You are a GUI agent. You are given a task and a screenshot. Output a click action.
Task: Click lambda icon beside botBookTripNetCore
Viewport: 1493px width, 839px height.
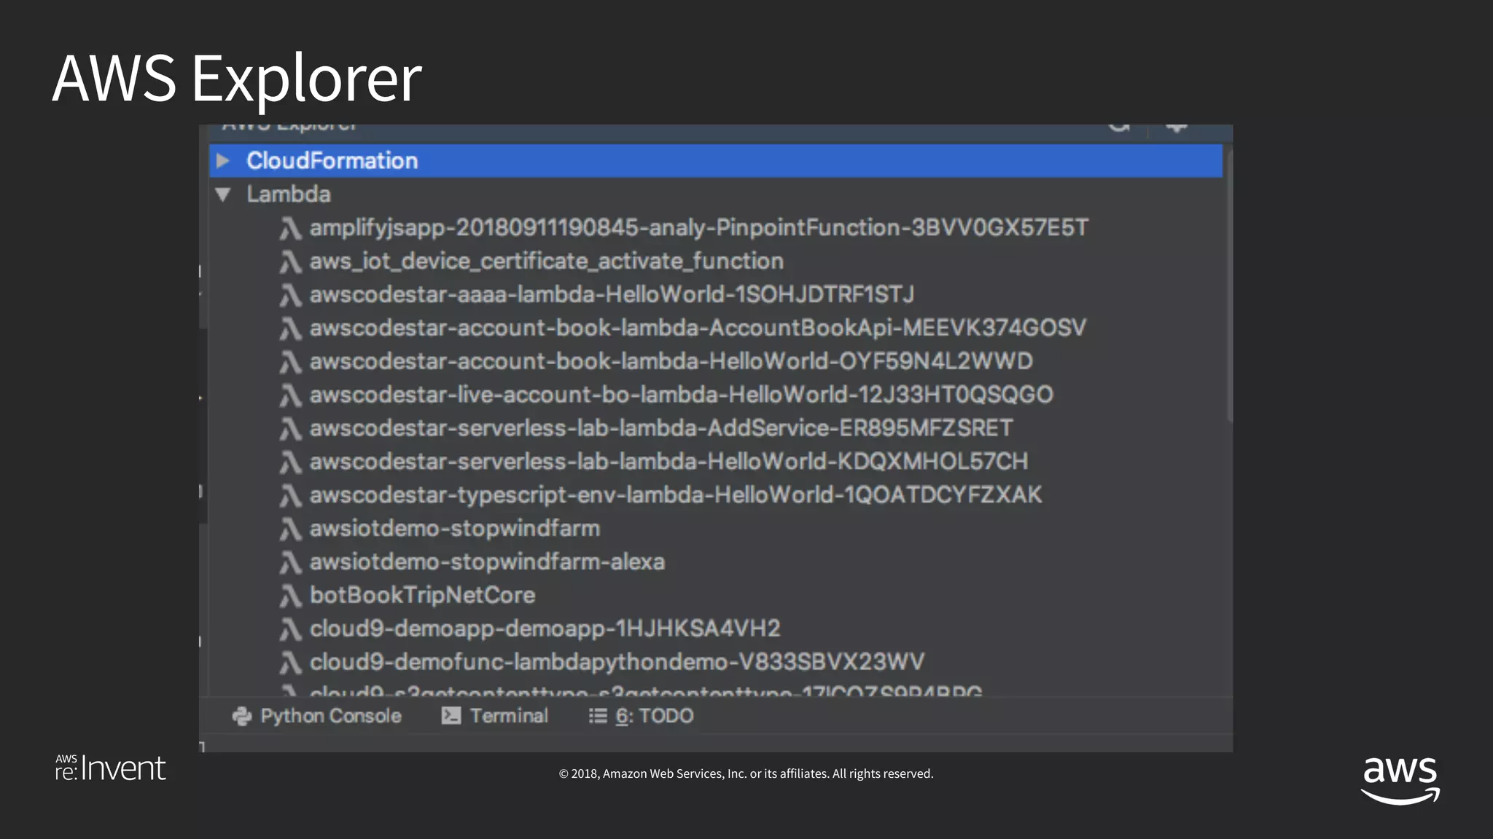point(290,596)
